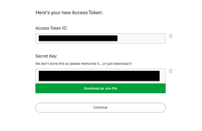Viewport: 202px width, 131px height.
Task: Download the credentials as .env file
Action: pyautogui.click(x=100, y=88)
